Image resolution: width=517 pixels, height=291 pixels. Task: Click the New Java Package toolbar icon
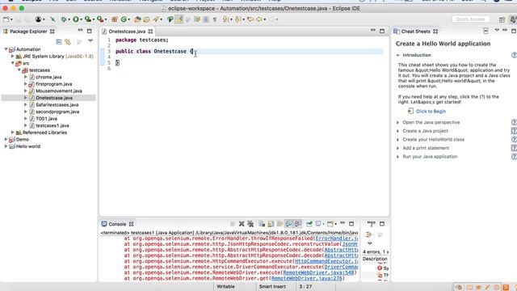point(115,19)
